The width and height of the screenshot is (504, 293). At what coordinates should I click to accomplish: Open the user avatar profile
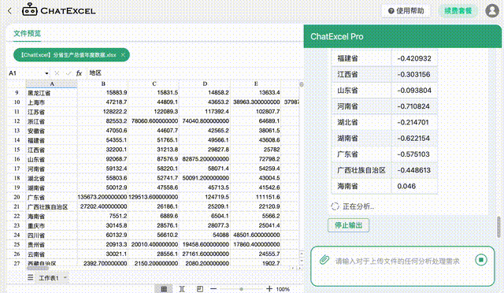point(491,10)
